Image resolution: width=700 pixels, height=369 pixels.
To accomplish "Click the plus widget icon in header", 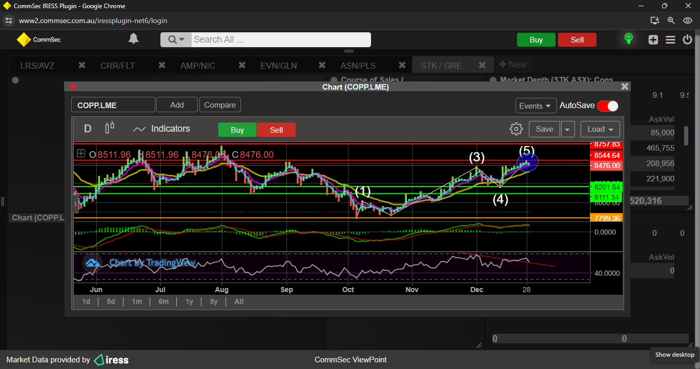I will [653, 40].
